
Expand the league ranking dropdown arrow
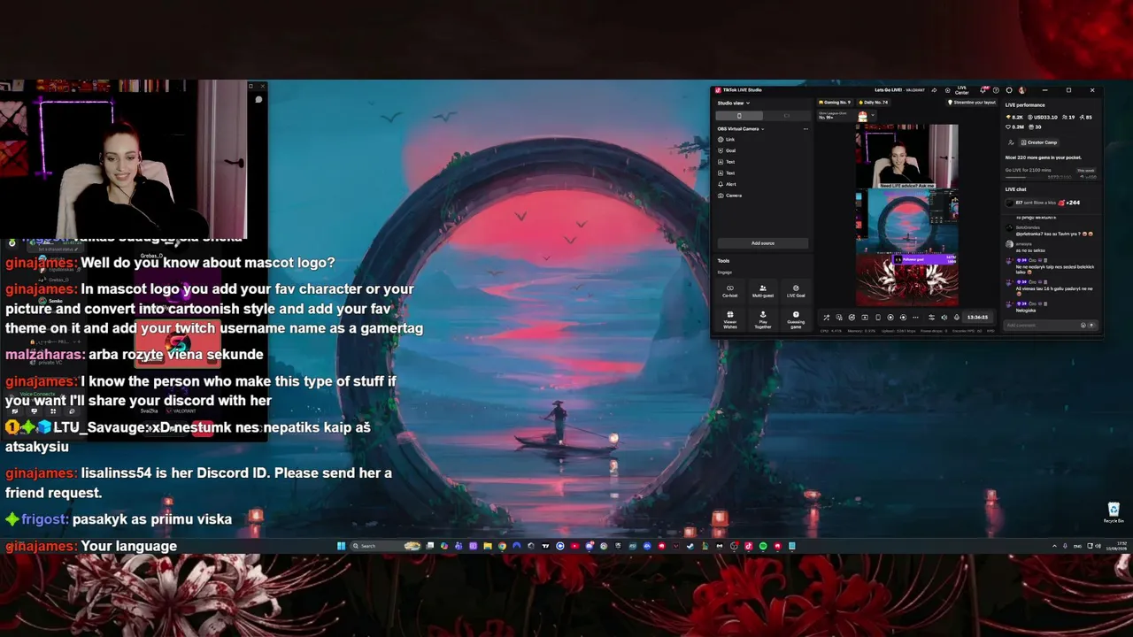click(x=873, y=115)
